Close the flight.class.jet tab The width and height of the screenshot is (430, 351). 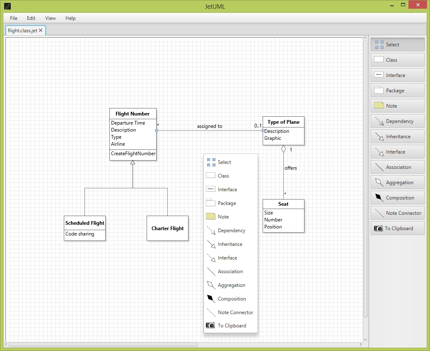(x=41, y=31)
